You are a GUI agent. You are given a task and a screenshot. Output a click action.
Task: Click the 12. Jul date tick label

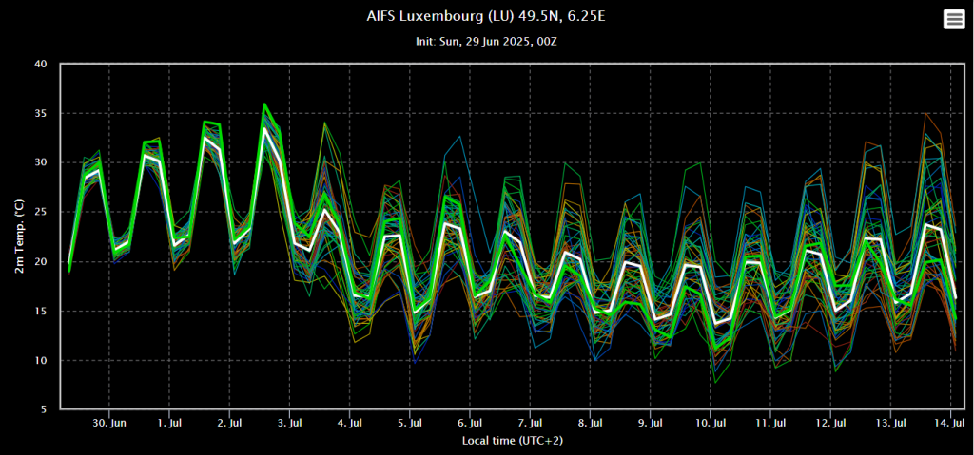pos(830,422)
